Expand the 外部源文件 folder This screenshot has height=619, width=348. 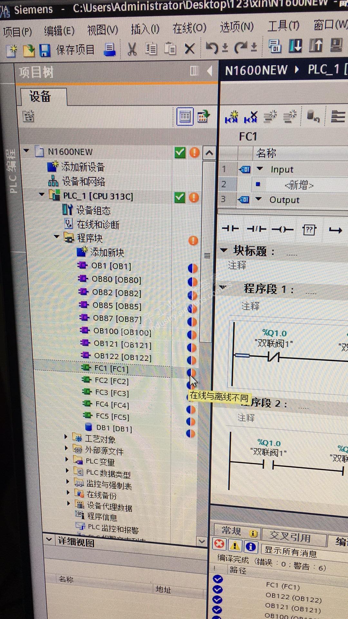click(x=66, y=448)
